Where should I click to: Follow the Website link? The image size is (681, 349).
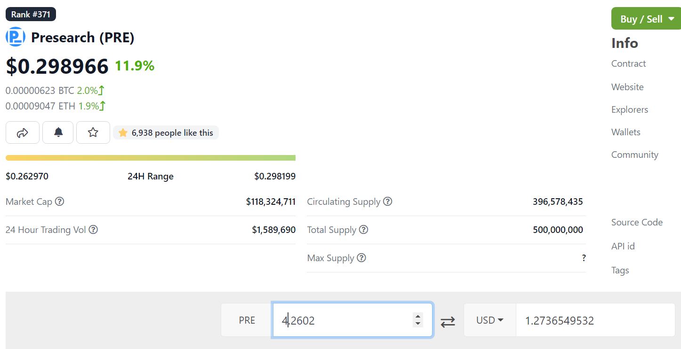(627, 87)
